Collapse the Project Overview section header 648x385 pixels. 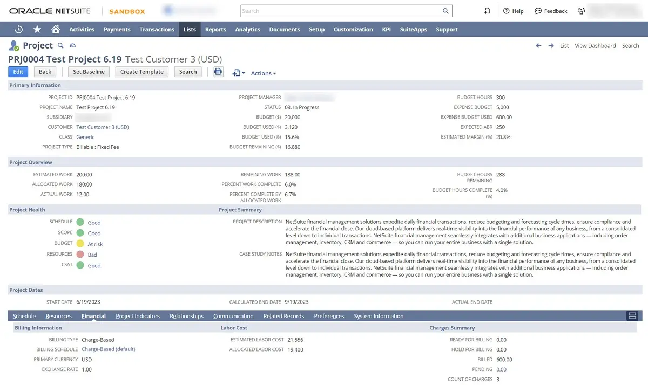pos(325,162)
